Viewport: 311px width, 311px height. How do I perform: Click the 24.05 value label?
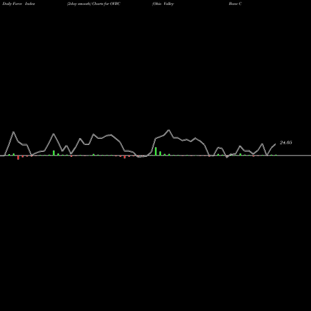coord(286,142)
